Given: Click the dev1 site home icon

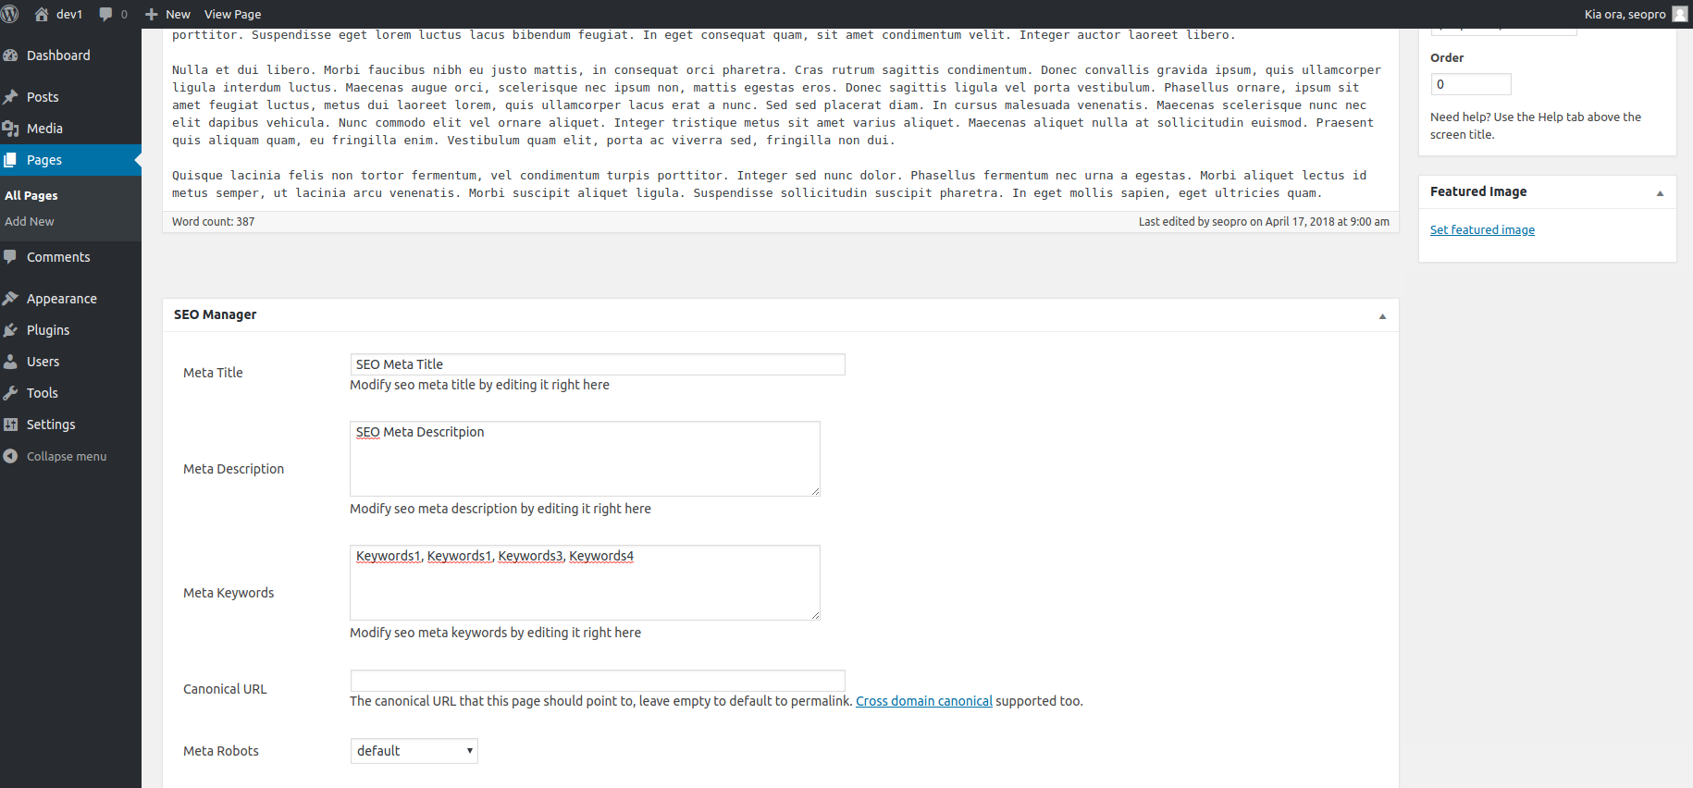Looking at the screenshot, I should point(42,14).
